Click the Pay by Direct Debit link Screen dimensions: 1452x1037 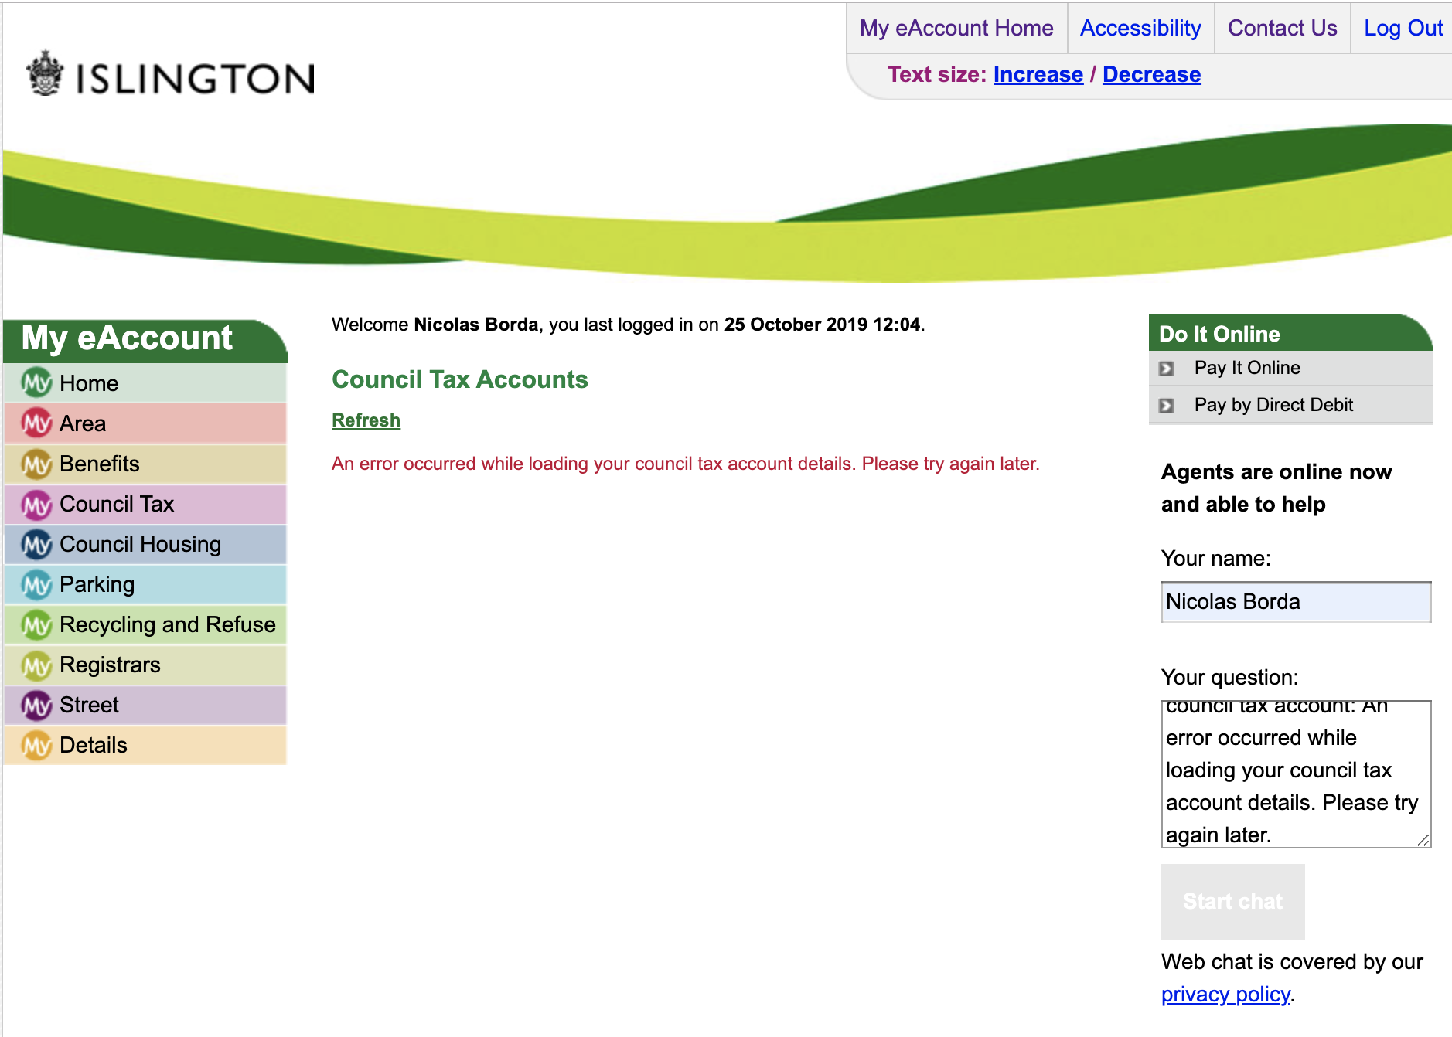tap(1273, 405)
